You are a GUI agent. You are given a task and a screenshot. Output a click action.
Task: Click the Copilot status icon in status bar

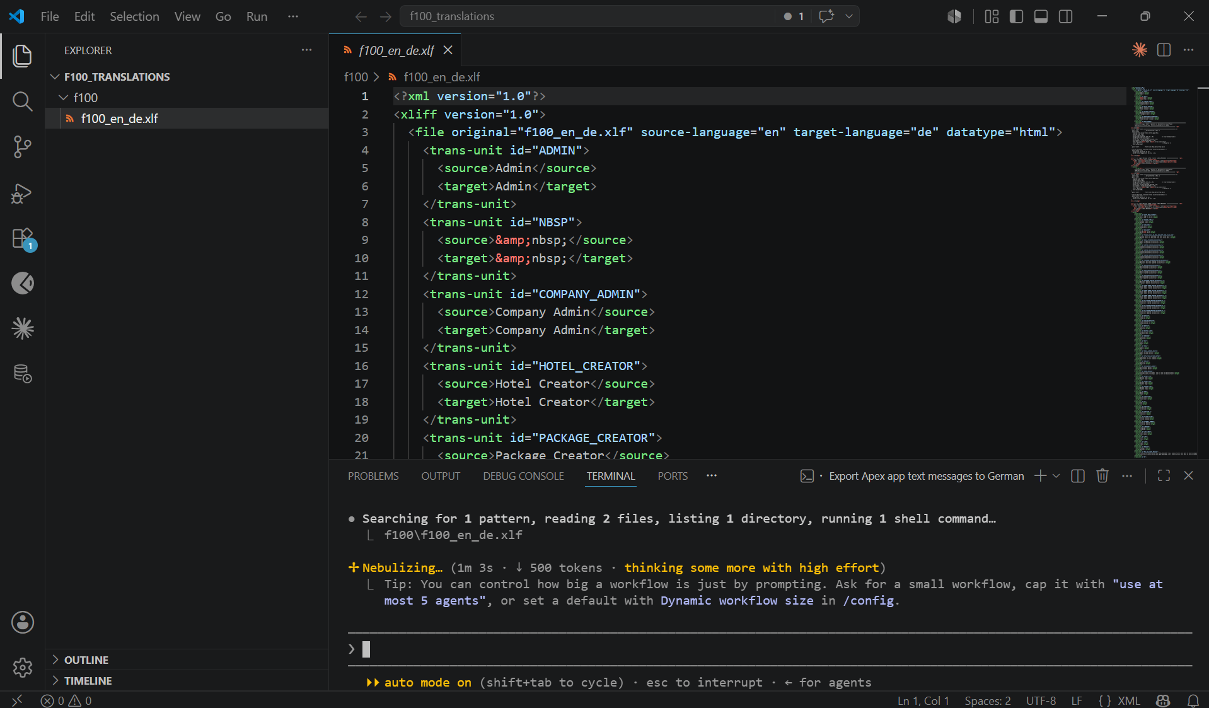click(x=1163, y=700)
